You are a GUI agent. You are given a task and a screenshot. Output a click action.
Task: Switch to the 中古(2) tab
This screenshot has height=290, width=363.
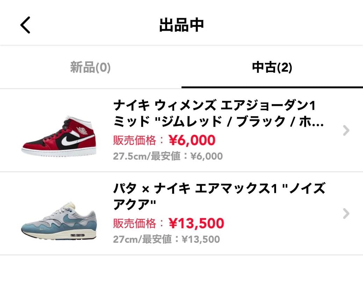coord(272,68)
